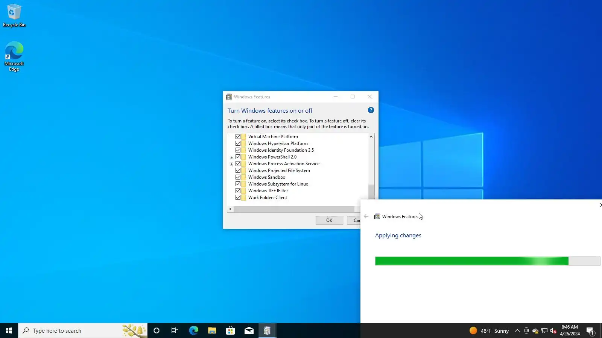Uncheck Virtual Machine Platform checkbox
Viewport: 602px width, 338px height.
(238, 137)
